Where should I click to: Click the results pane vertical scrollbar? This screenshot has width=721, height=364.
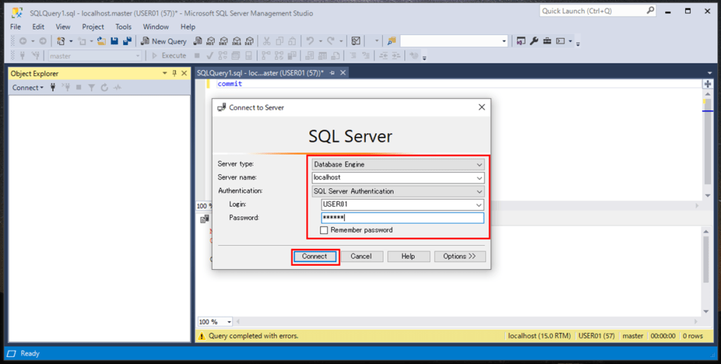coord(706,272)
